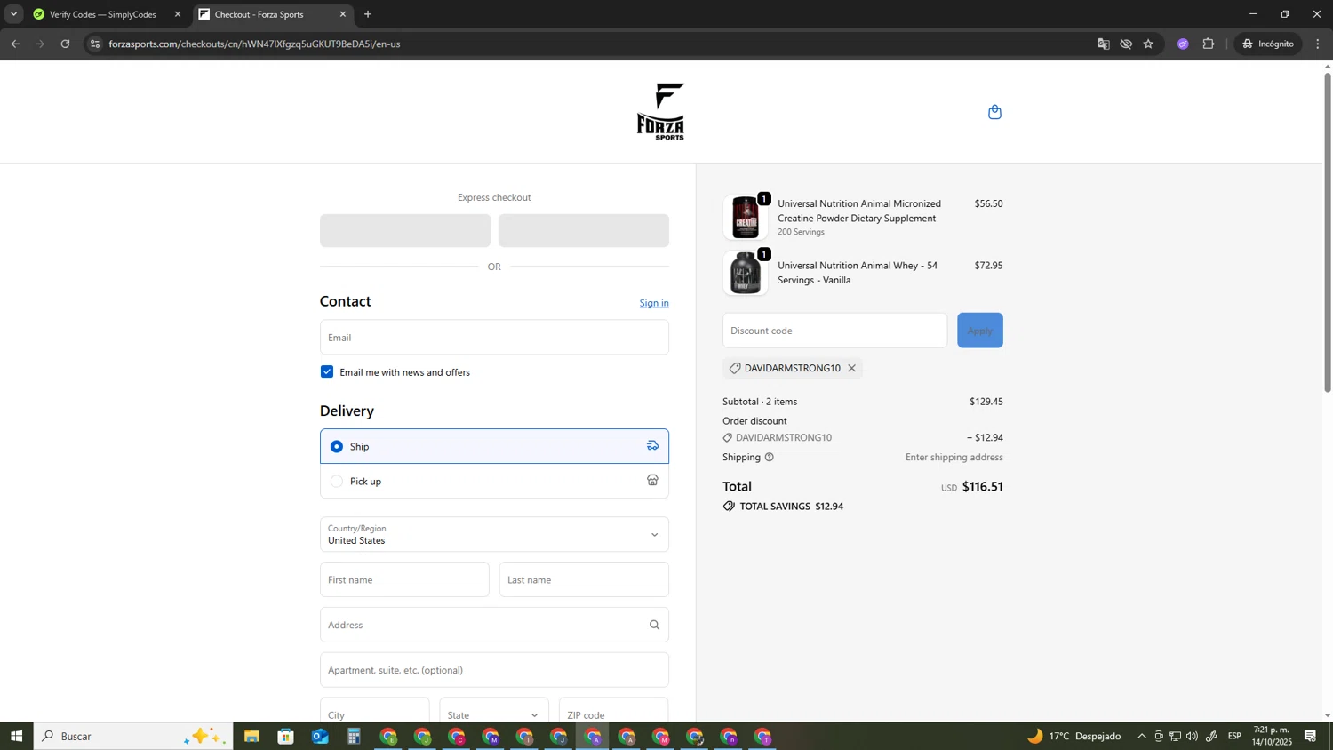Viewport: 1333px width, 750px height.
Task: Open the weather widget showing 17°C Despejado
Action: tap(1074, 736)
